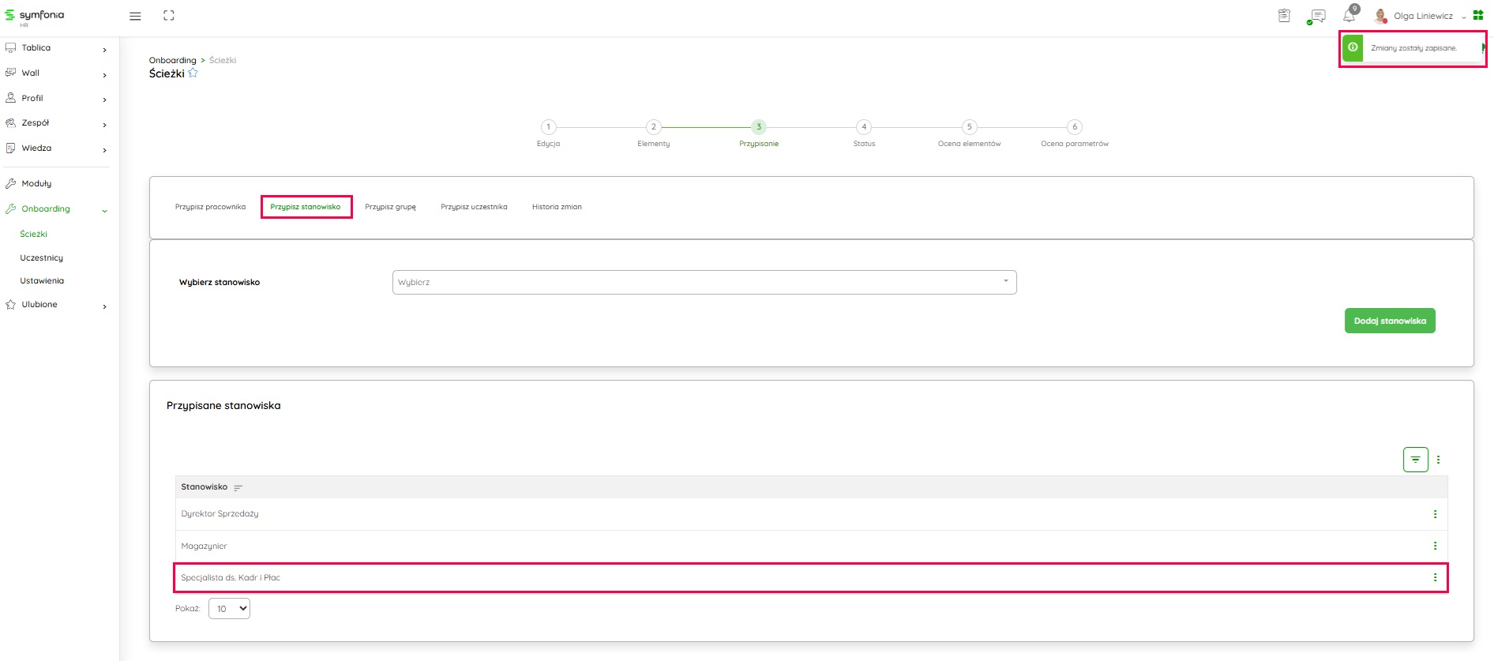1494x661 pixels.
Task: Open row options for Dyrektor Sprzedaży
Action: coord(1435,514)
